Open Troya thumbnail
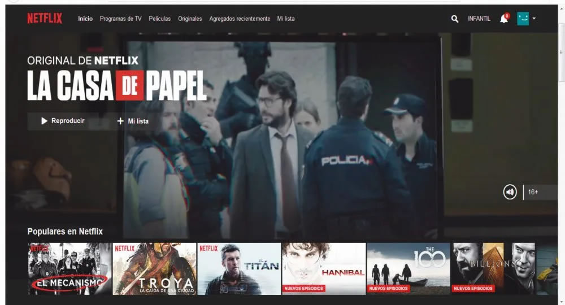The height and width of the screenshot is (305, 565). pyautogui.click(x=155, y=269)
